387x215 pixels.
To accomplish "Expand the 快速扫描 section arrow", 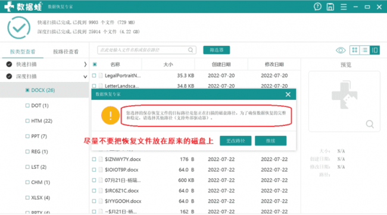I will click(x=85, y=64).
